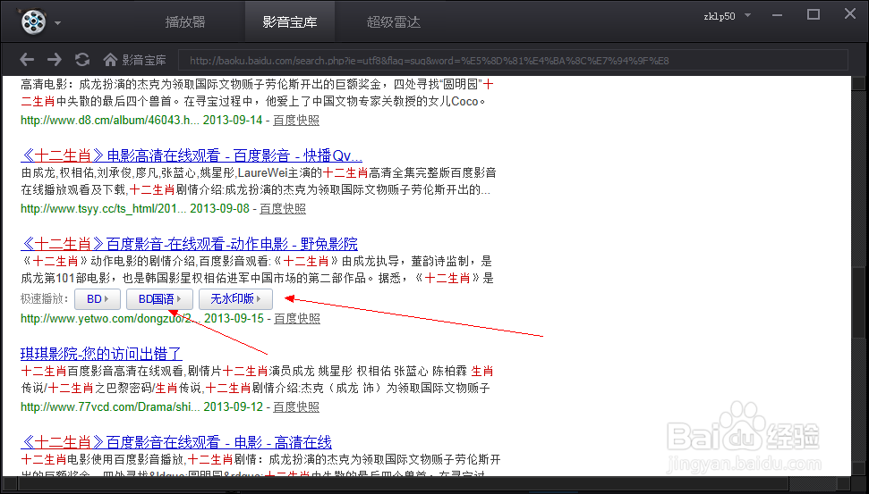
Task: Refresh the page with reload icon
Action: [x=82, y=59]
